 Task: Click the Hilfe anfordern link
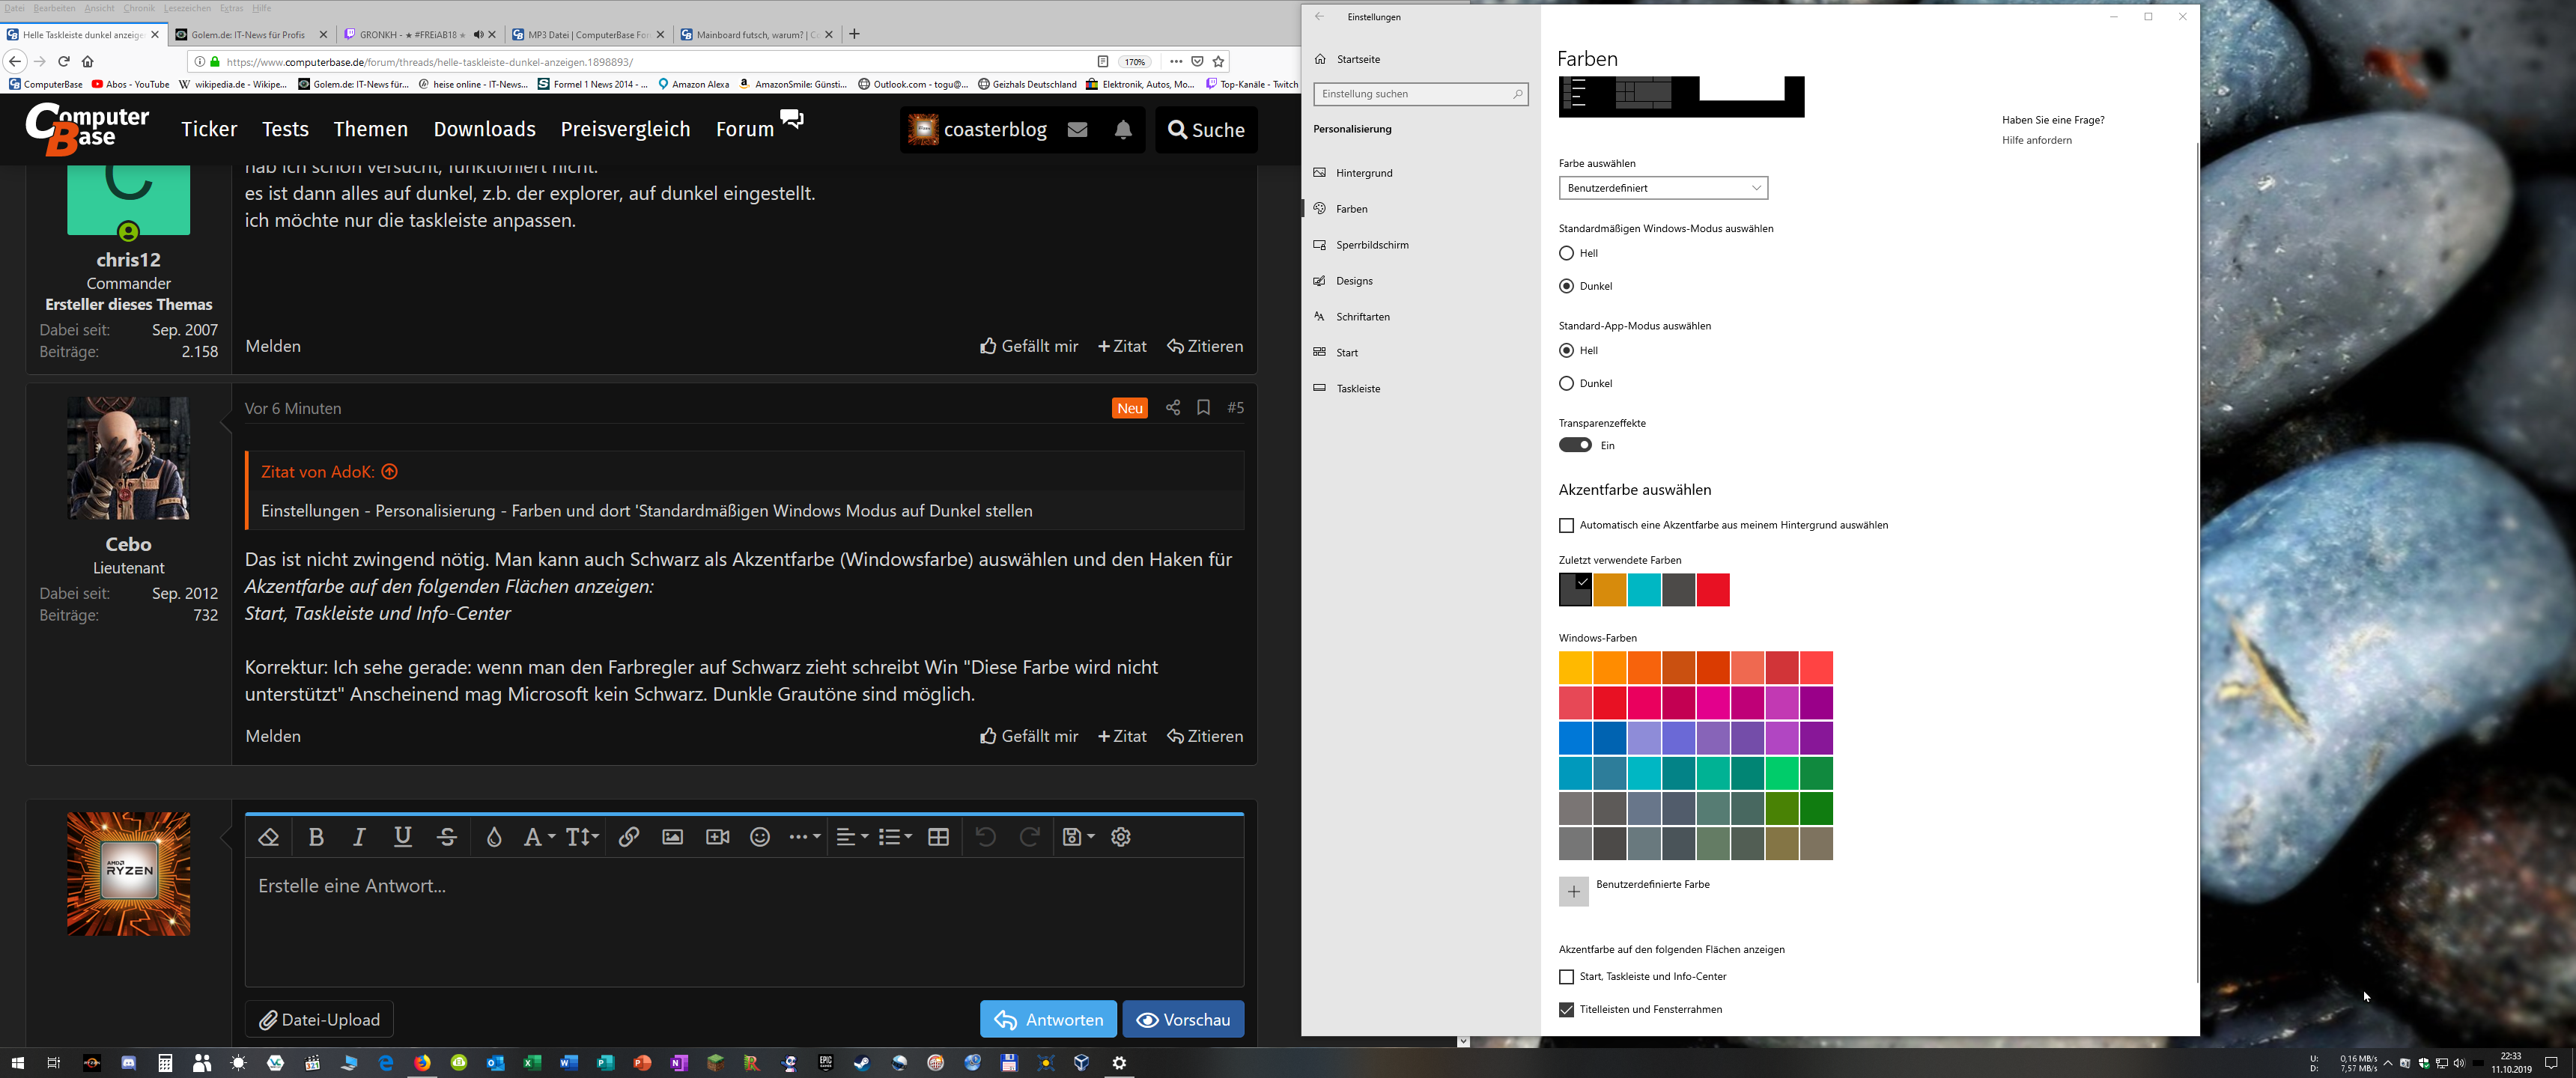pyautogui.click(x=2036, y=140)
